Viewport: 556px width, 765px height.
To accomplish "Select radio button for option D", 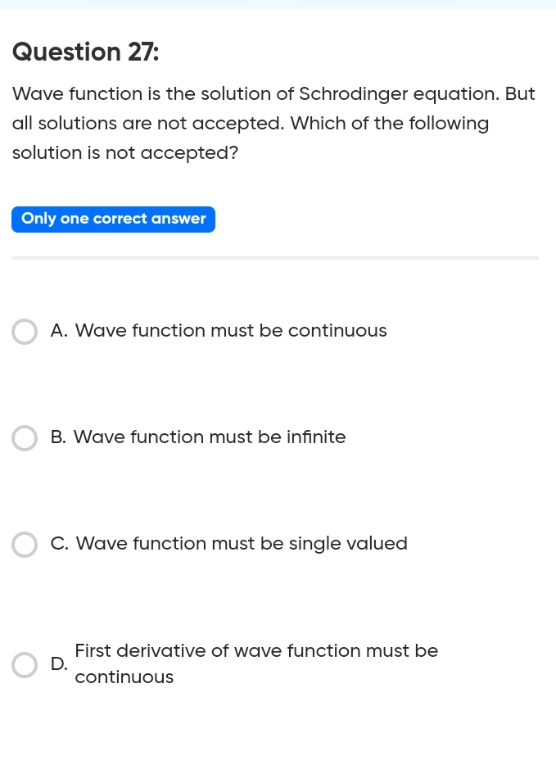I will click(25, 664).
